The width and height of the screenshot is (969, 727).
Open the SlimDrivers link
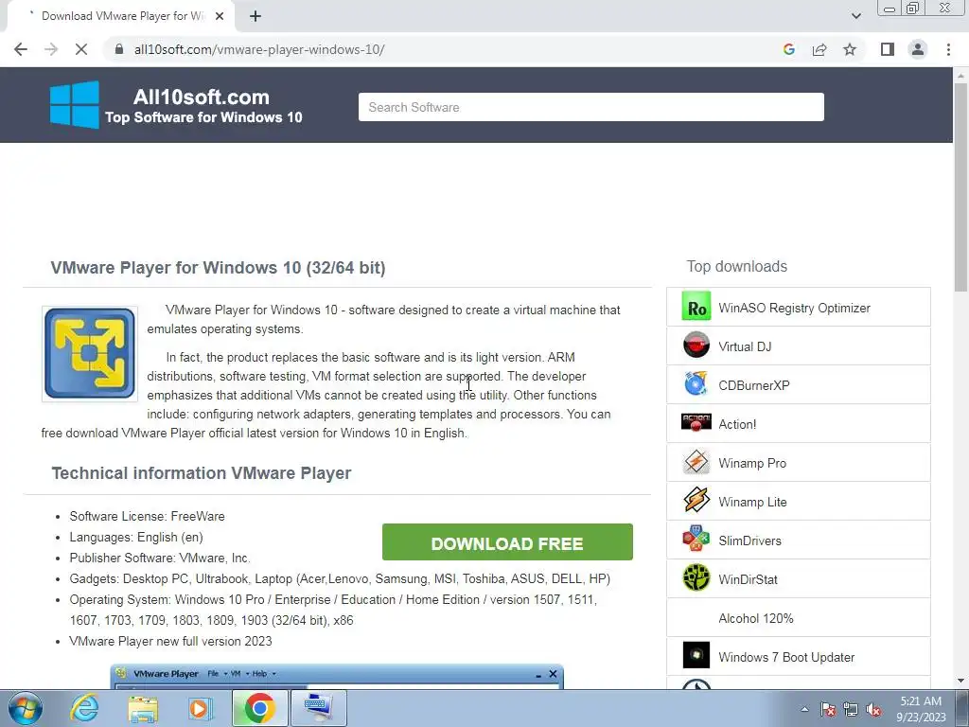point(749,541)
